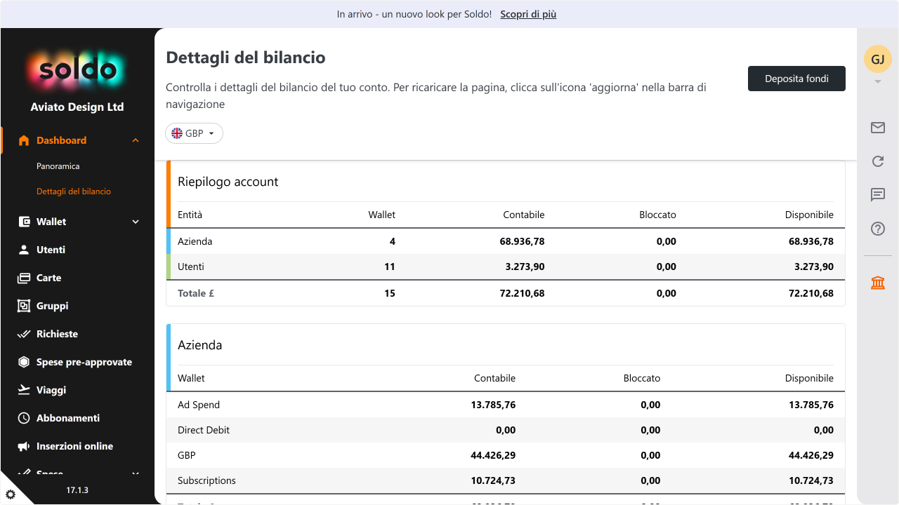Click the GJ user avatar
The height and width of the screenshot is (505, 899).
[878, 60]
